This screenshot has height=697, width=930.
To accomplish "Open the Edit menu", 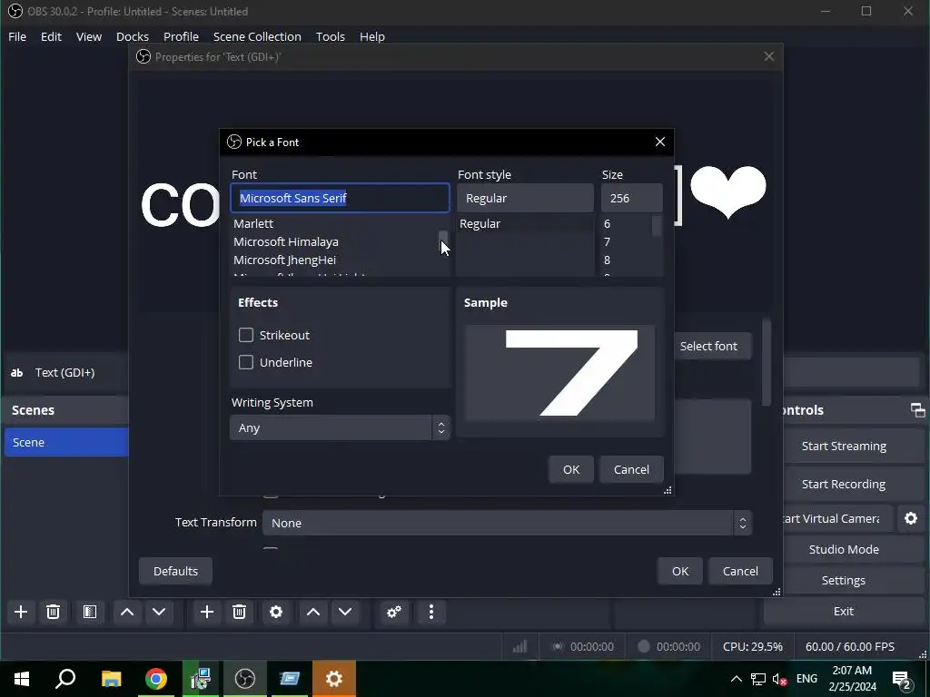I will (x=51, y=36).
